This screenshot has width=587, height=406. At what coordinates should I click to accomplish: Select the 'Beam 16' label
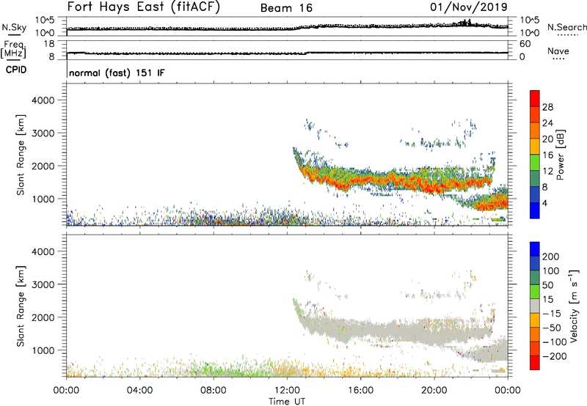[286, 8]
